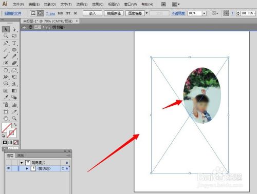
Task: Open 选择(S) menu
Action: pos(82,4)
